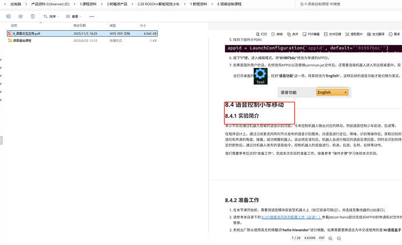Select the 语音基础课程 shortcut folder
402x245 pixels.
click(x=82, y=41)
